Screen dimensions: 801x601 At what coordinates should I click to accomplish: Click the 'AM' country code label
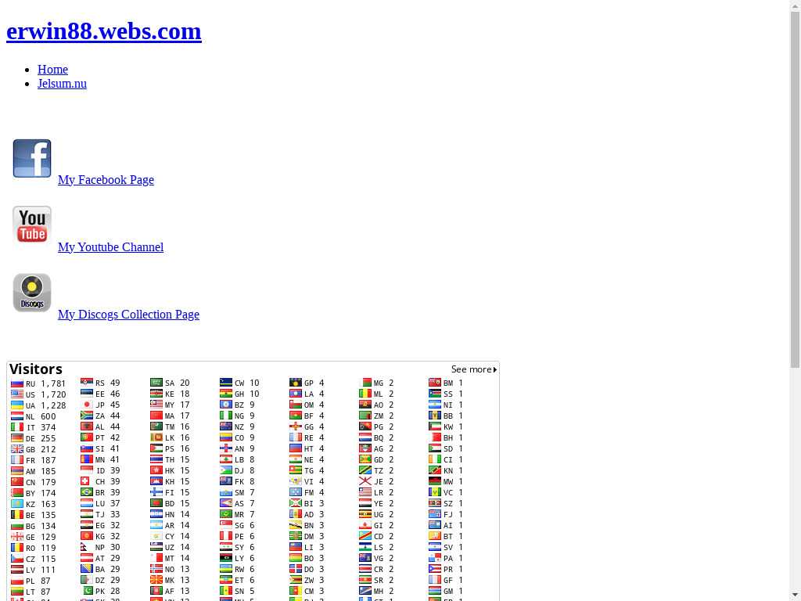31,472
